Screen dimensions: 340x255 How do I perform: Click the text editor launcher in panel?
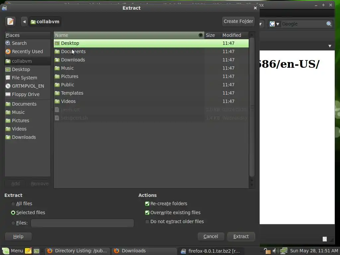click(28, 251)
